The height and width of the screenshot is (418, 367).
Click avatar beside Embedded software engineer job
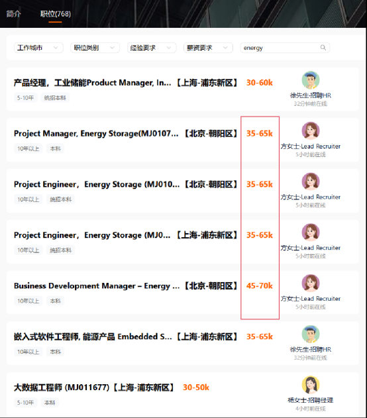311,334
